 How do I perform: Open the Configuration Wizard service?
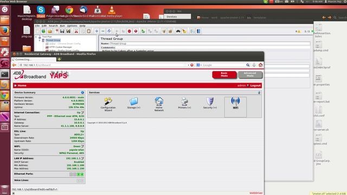108,104
